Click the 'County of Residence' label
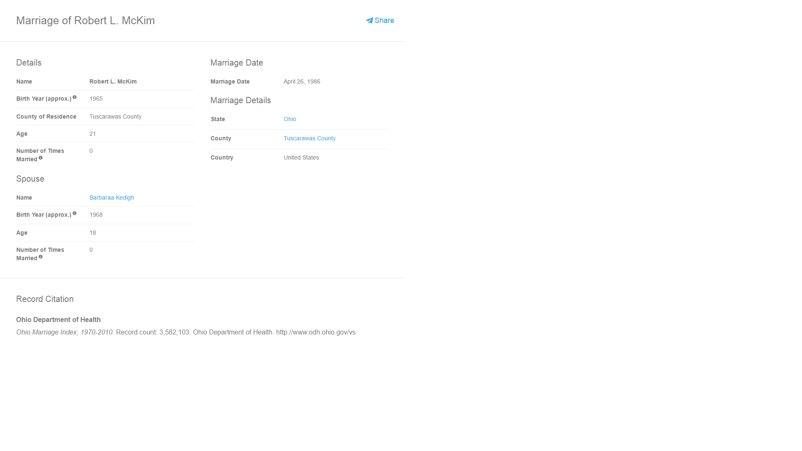Image resolution: width=802 pixels, height=451 pixels. tap(46, 117)
